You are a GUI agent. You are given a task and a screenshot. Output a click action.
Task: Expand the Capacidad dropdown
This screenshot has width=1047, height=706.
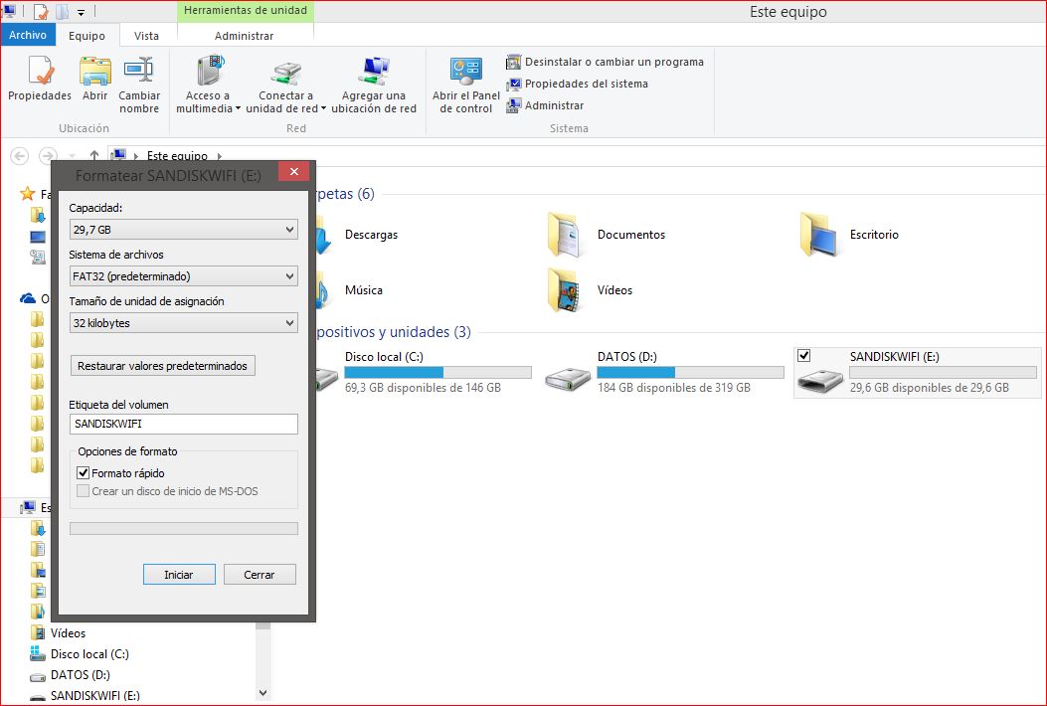[x=184, y=230]
